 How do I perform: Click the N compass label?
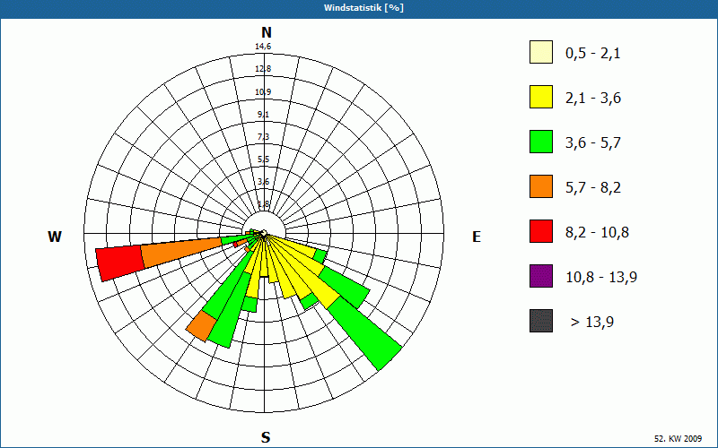(x=267, y=32)
